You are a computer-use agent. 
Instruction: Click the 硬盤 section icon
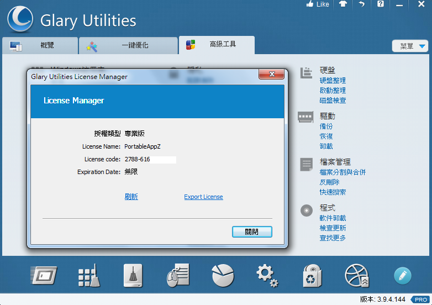tap(306, 73)
